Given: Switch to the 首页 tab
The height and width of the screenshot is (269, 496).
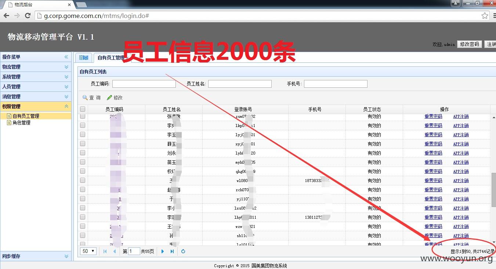Looking at the screenshot, I should (84, 58).
